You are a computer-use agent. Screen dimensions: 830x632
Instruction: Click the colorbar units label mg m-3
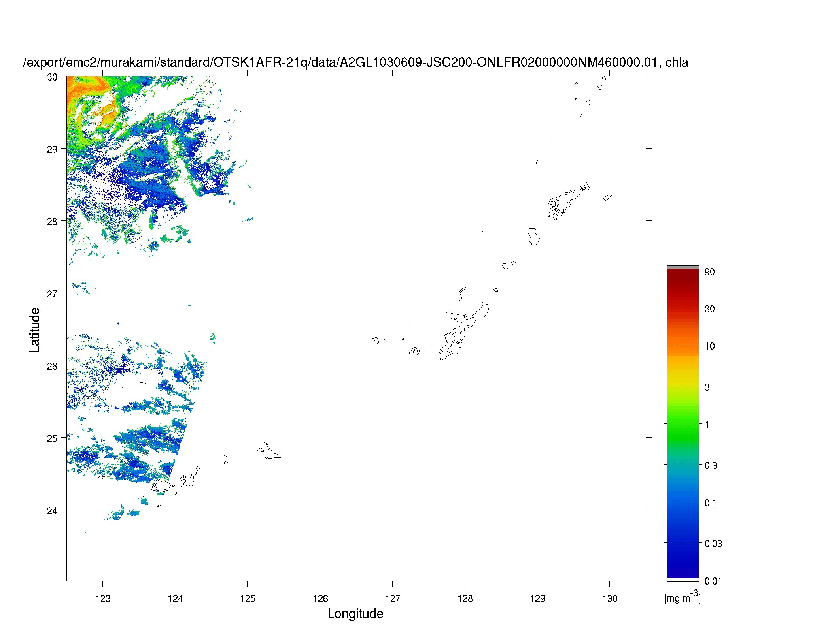tap(682, 597)
